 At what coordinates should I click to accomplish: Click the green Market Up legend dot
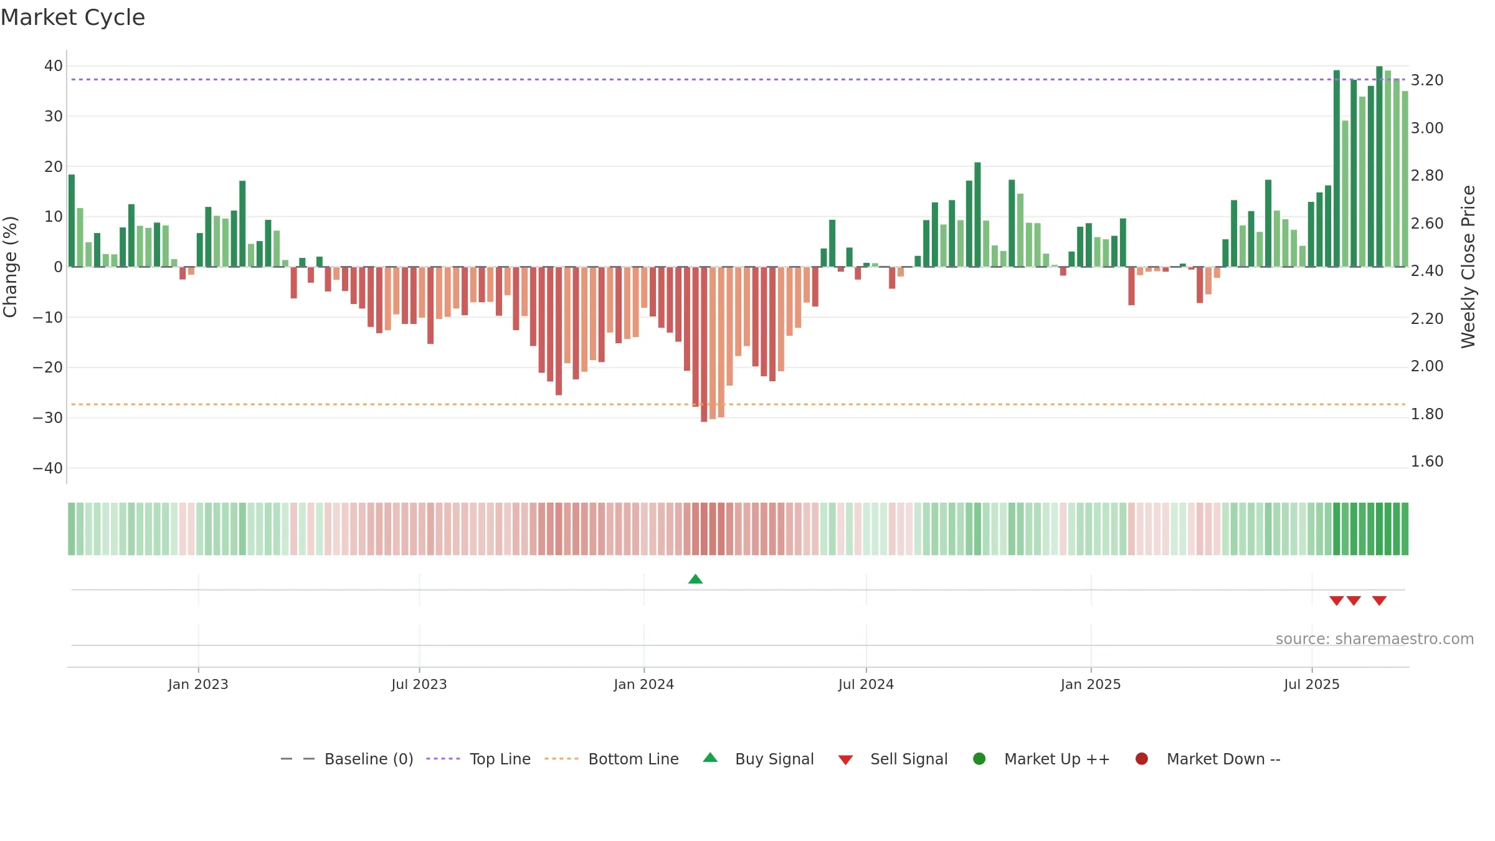coord(979,759)
